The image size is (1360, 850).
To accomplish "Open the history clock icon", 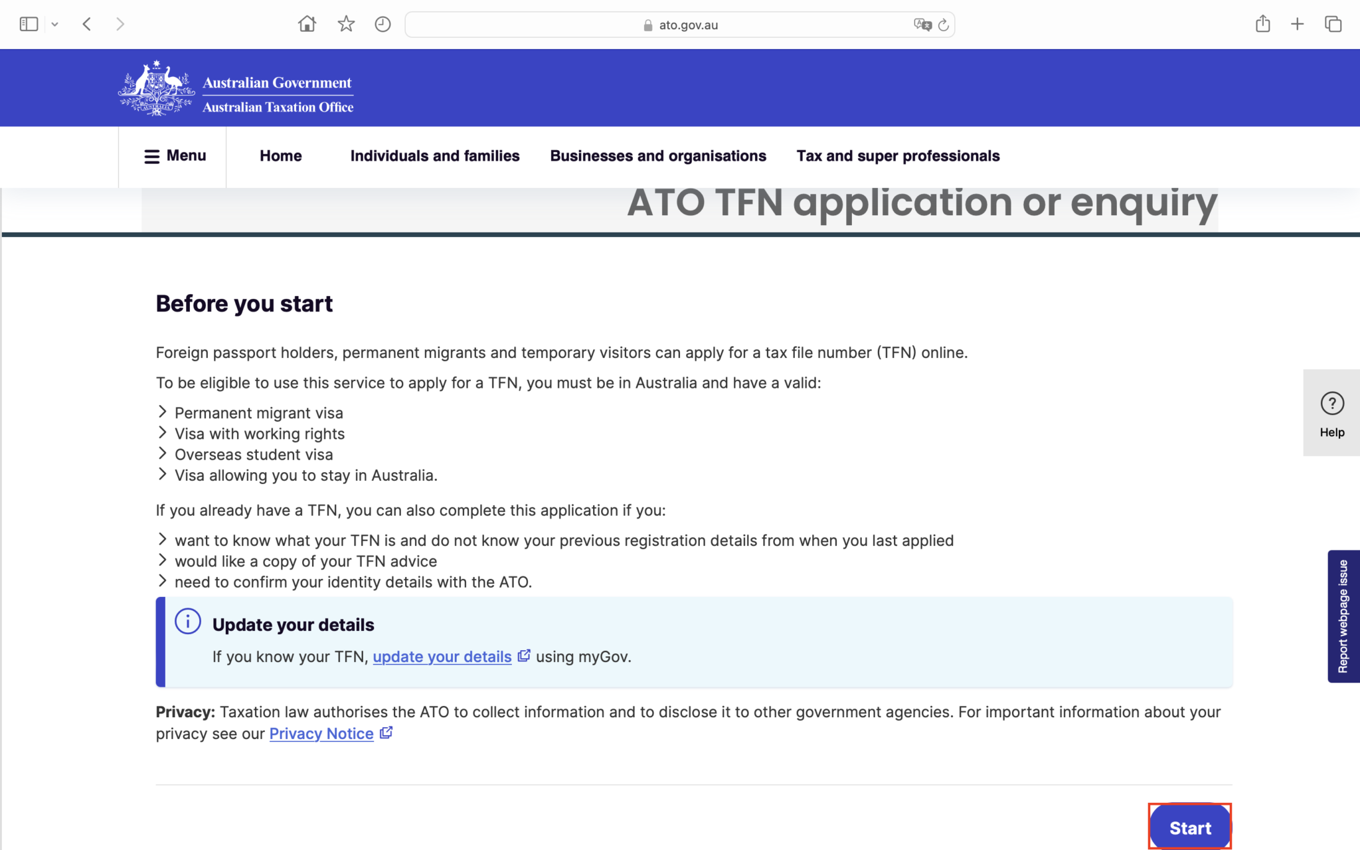I will coord(382,25).
